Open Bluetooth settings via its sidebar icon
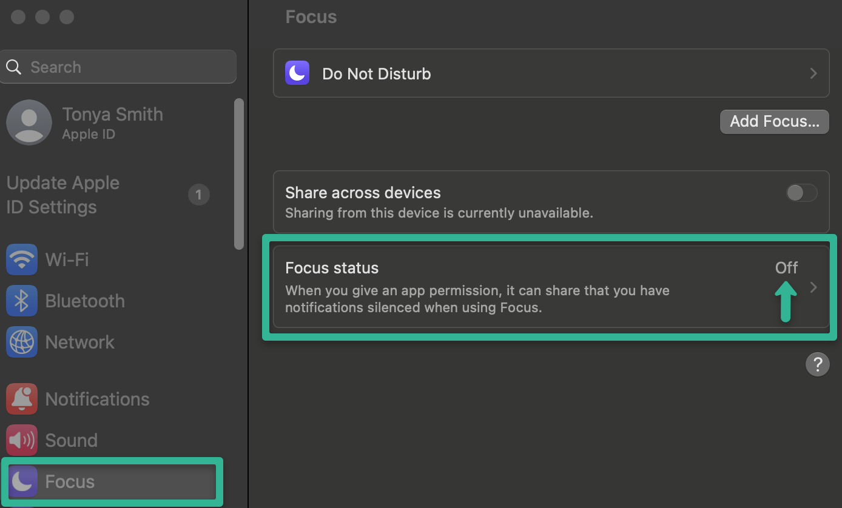This screenshot has width=842, height=508. (21, 301)
